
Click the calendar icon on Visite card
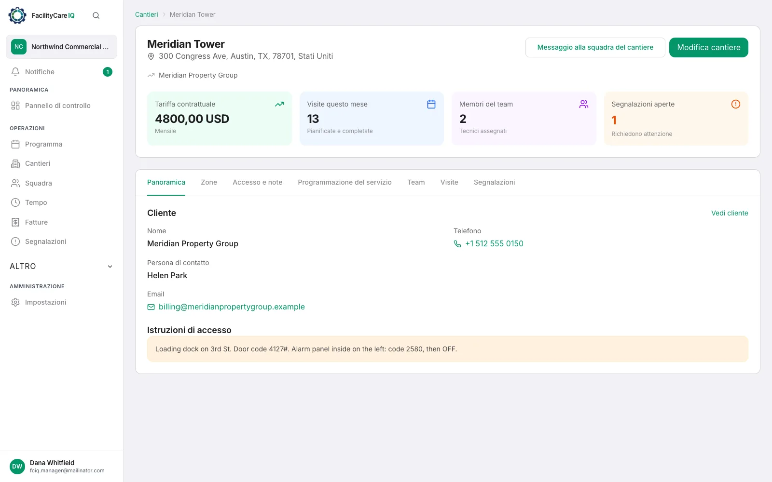(x=431, y=104)
